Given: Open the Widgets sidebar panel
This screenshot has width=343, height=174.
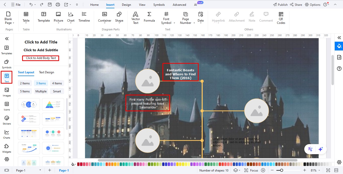Looking at the screenshot, I should pyautogui.click(x=7, y=148).
